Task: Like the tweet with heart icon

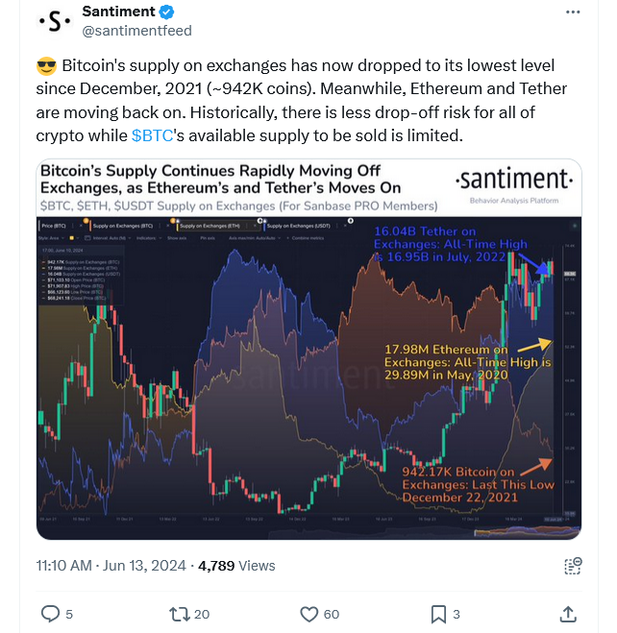Action: click(x=309, y=613)
